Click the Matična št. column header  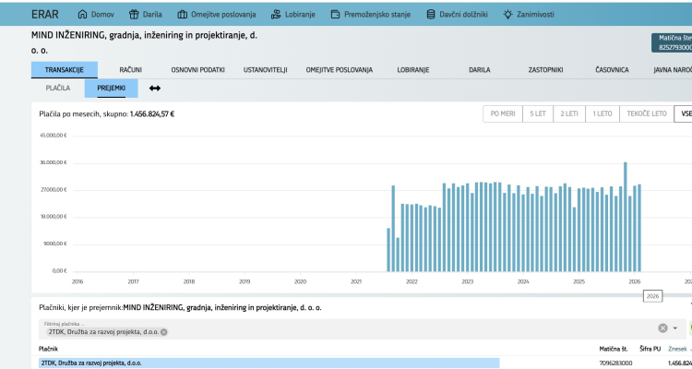(x=613, y=349)
